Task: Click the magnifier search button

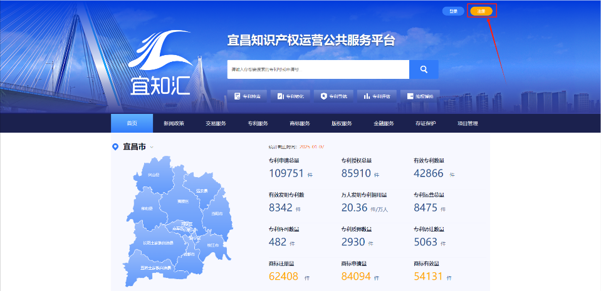Action: (x=424, y=69)
